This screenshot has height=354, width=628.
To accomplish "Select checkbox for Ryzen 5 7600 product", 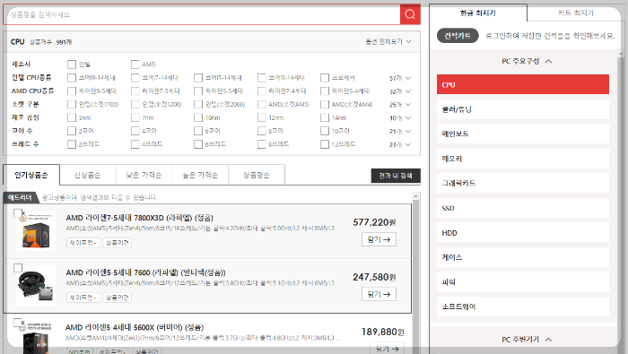I will (x=18, y=268).
